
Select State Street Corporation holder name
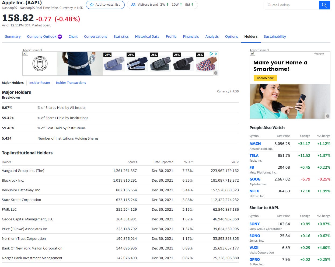point(22,200)
